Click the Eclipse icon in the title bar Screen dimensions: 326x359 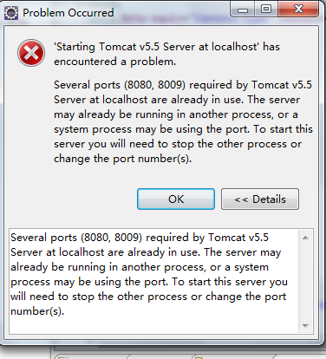[11, 13]
